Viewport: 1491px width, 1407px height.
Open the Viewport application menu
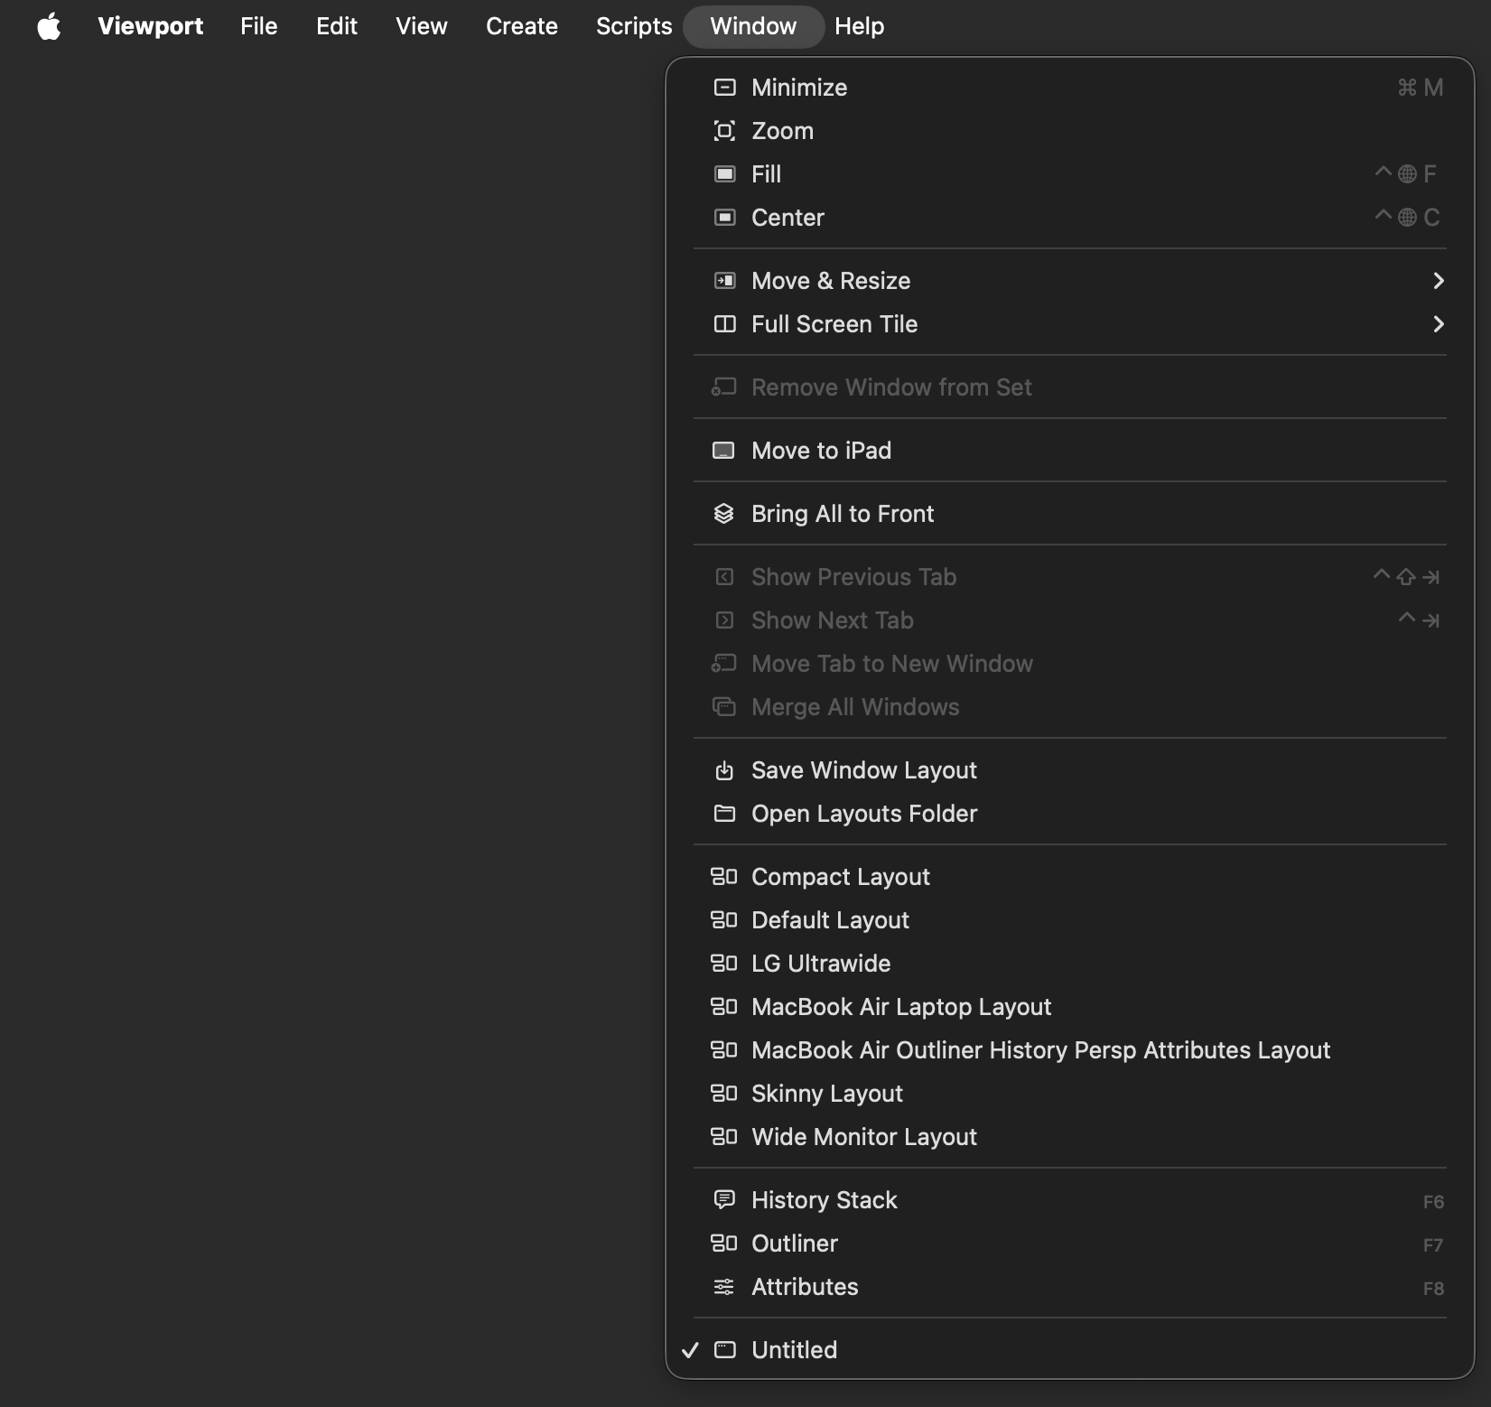(151, 26)
